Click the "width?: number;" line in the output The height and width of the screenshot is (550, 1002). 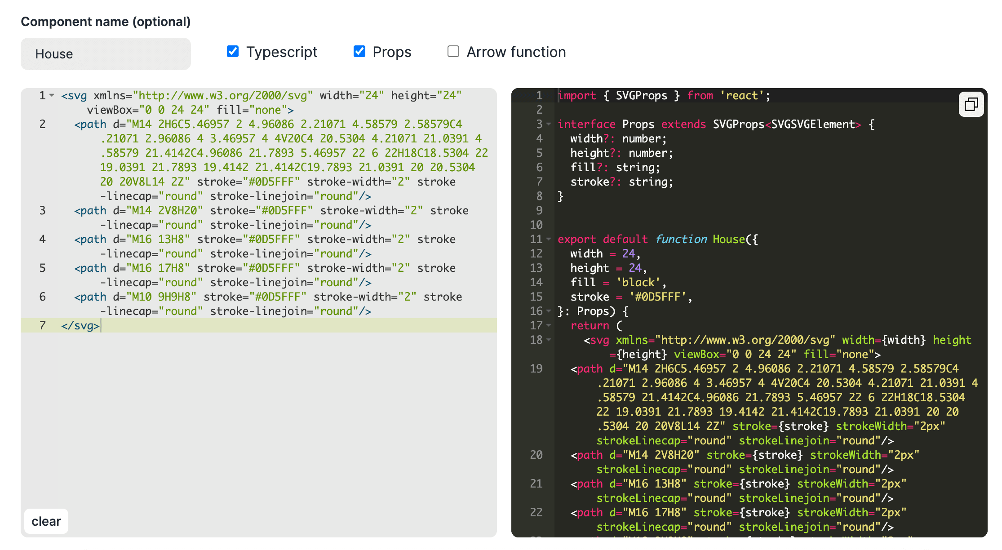618,138
